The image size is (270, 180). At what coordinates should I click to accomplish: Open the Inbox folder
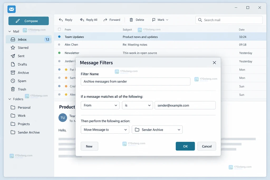[x=28, y=40]
